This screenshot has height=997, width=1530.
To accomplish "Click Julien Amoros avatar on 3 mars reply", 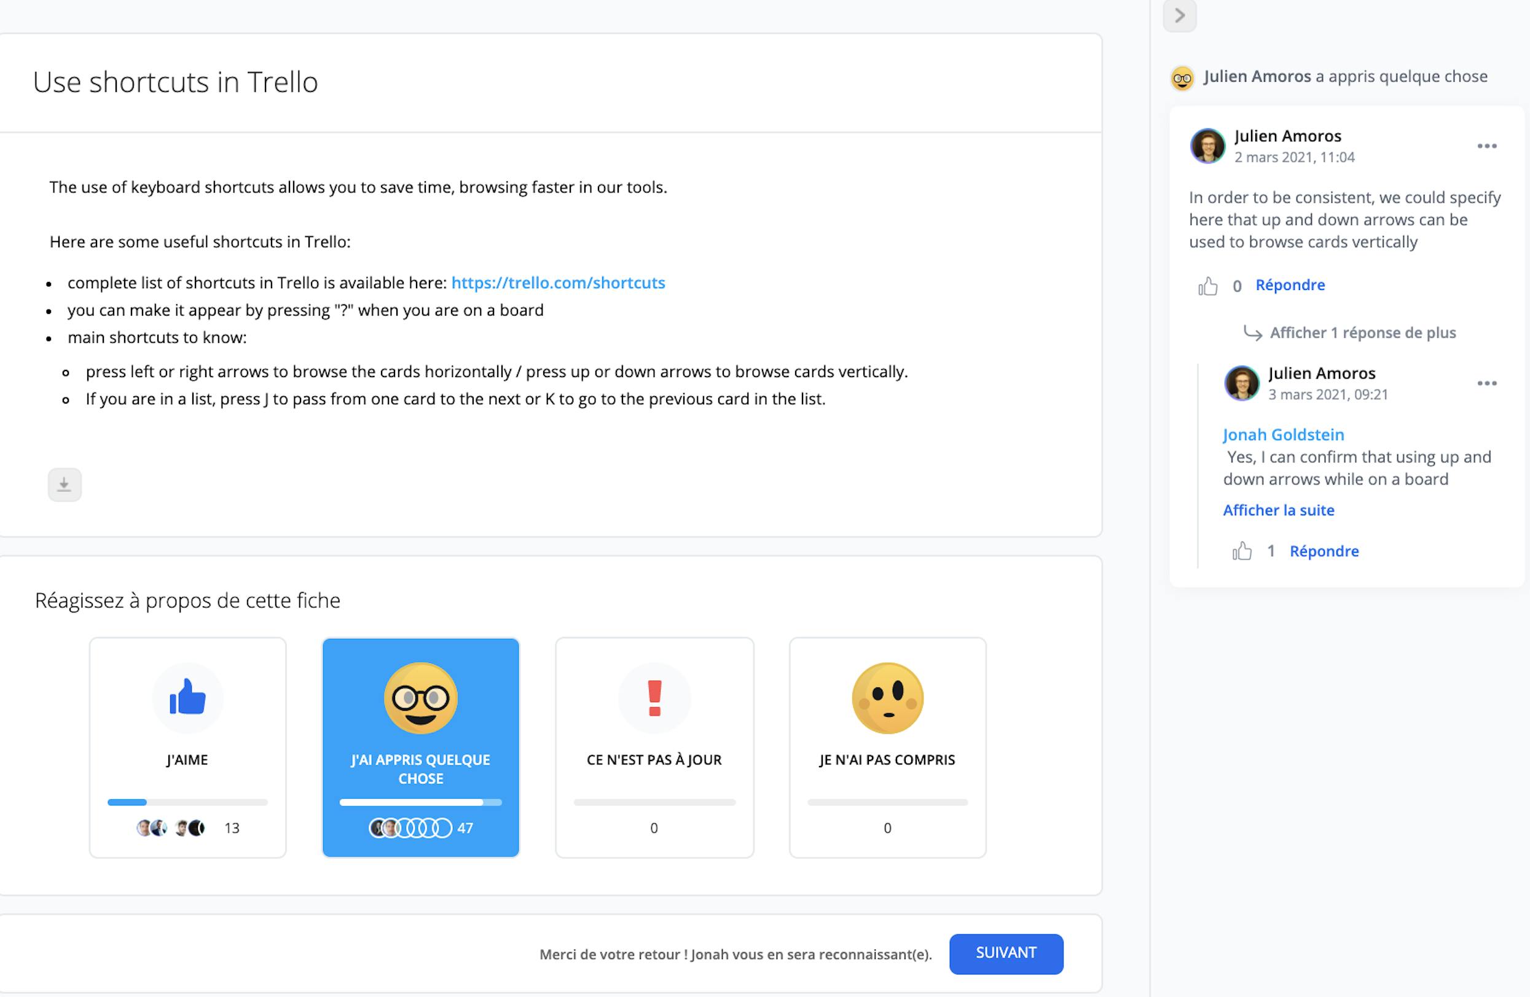I will click(1241, 383).
